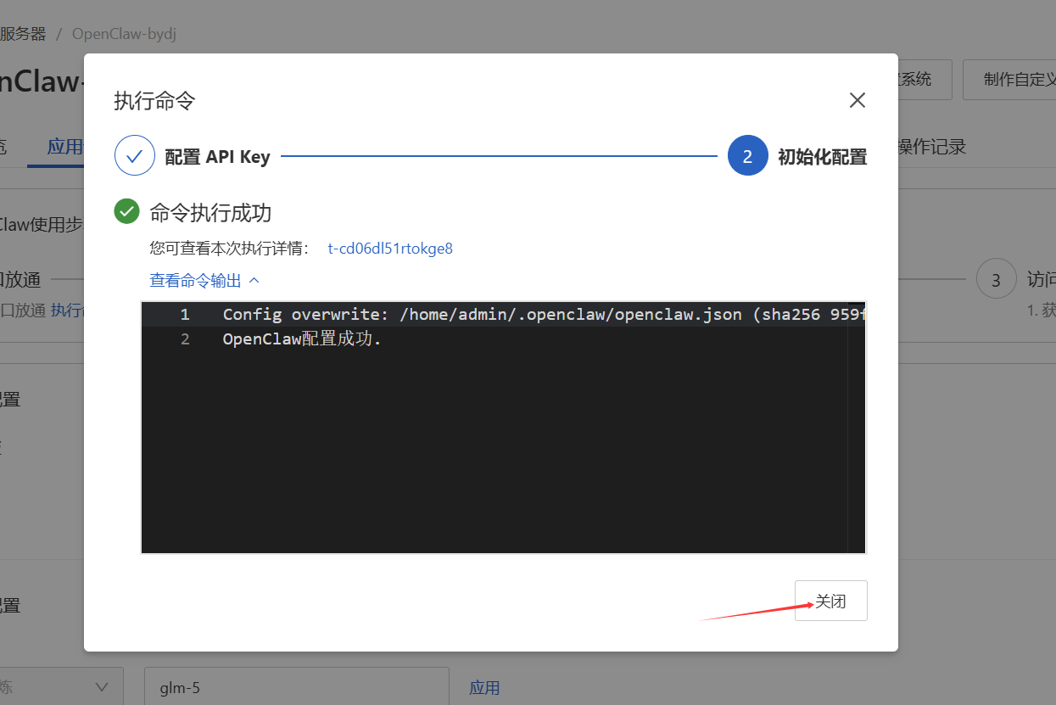Open execution detail link t-cd06dl51rtokge8
The image size is (1056, 705).
pos(390,249)
